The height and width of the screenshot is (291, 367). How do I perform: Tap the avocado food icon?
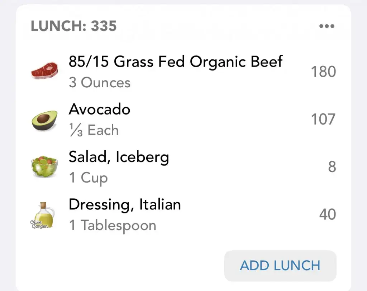click(x=44, y=120)
